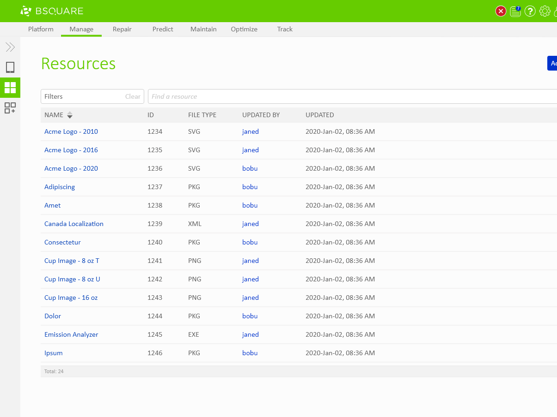Sort the table by the NAME arrow
The width and height of the screenshot is (557, 417).
(x=70, y=115)
